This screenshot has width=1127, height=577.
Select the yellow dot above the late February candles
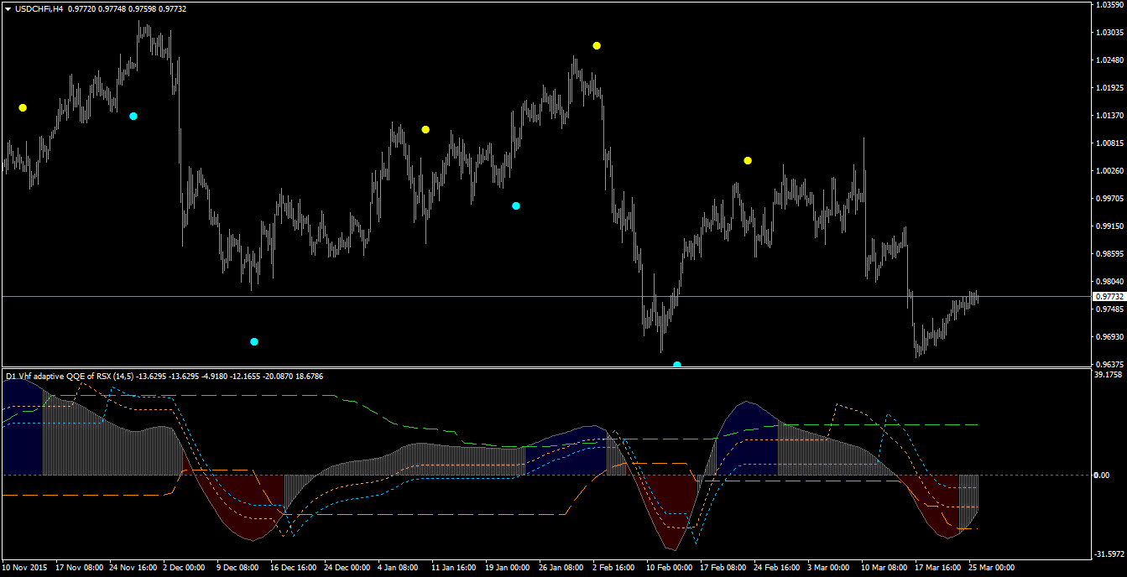pyautogui.click(x=748, y=160)
